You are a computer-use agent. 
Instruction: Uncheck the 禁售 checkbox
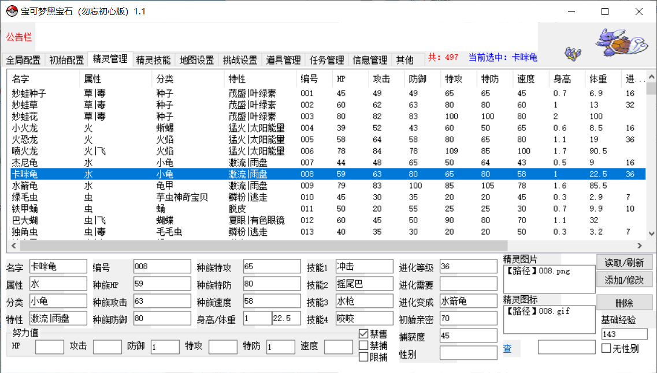click(363, 334)
